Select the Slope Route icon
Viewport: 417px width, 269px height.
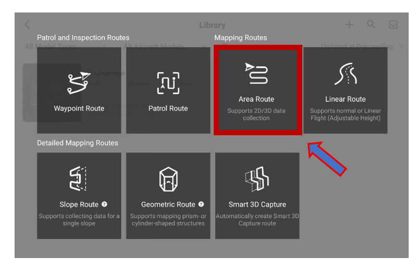pos(79,180)
